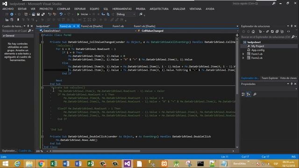Select App.config in Solution Explorer
This screenshot has width=299, height=168.
pyautogui.click(x=258, y=50)
